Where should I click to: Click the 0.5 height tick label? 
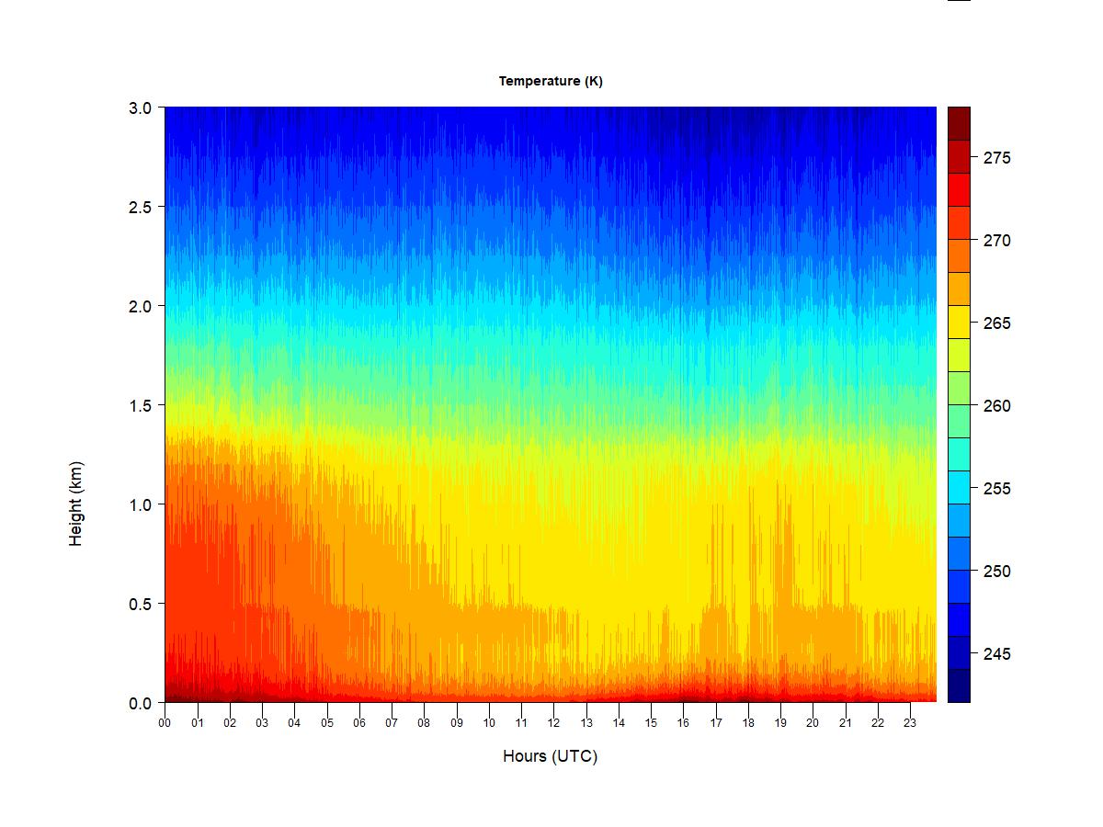pyautogui.click(x=140, y=604)
